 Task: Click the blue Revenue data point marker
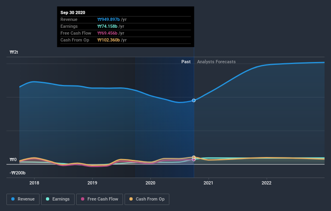point(194,101)
